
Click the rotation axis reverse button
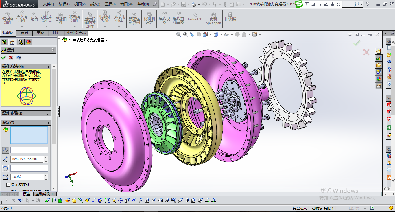pos(5,168)
